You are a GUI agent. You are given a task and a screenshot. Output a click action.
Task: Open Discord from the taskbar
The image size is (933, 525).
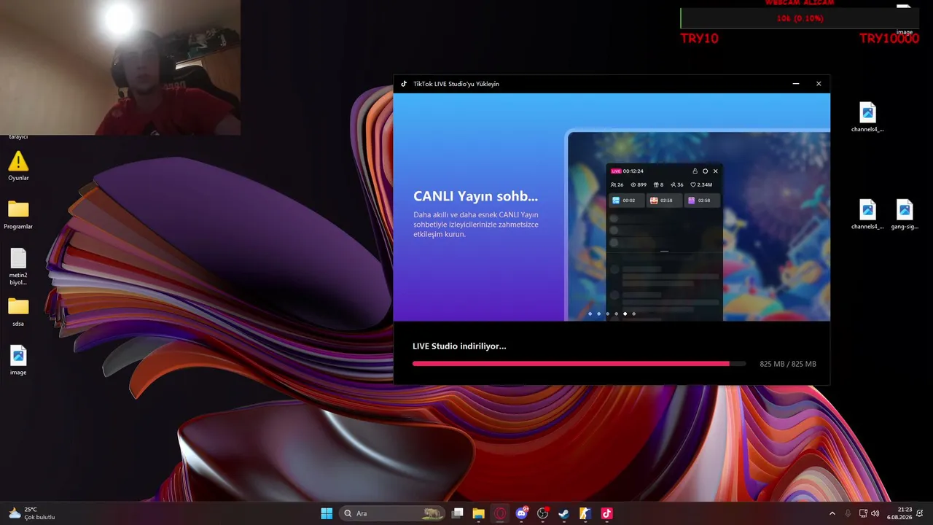(x=522, y=513)
